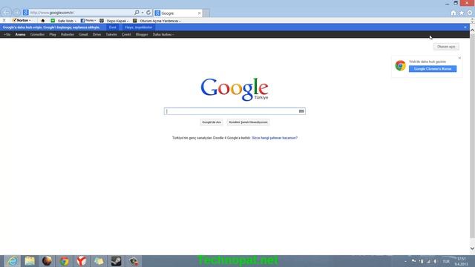
Task: Focus the Google search input box
Action: 231,111
